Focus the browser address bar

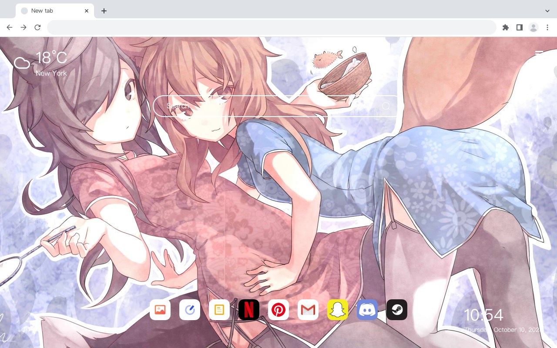(272, 27)
